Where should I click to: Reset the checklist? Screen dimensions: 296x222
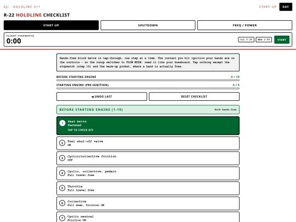(194, 96)
